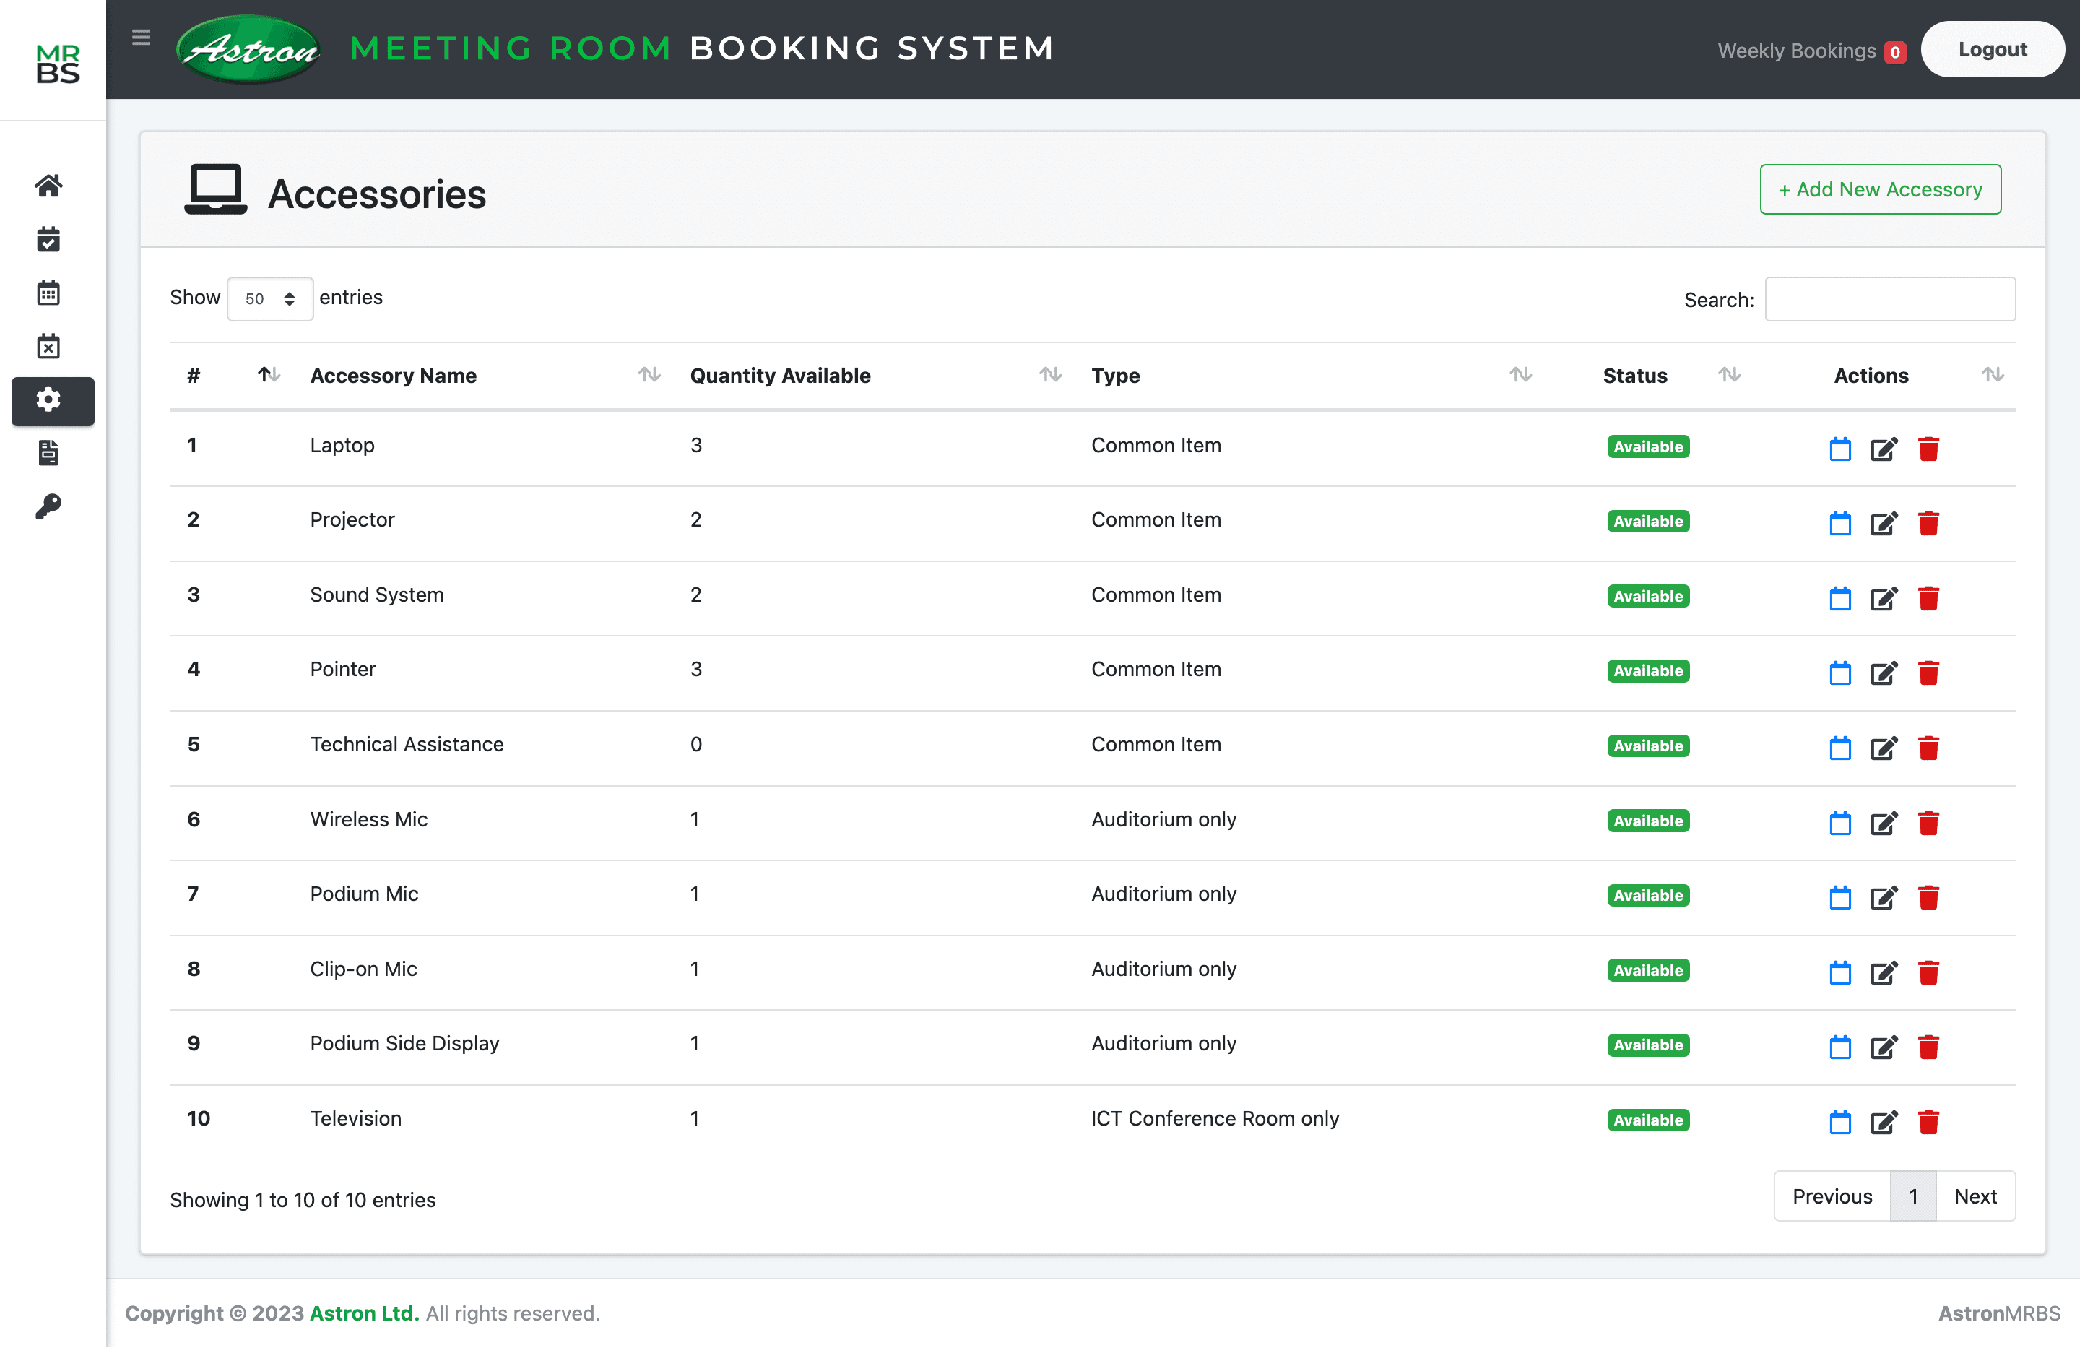The width and height of the screenshot is (2080, 1348).
Task: Click trash icon for Television row
Action: tap(1928, 1122)
